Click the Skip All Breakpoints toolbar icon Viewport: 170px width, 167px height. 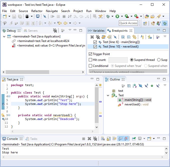click(45, 17)
